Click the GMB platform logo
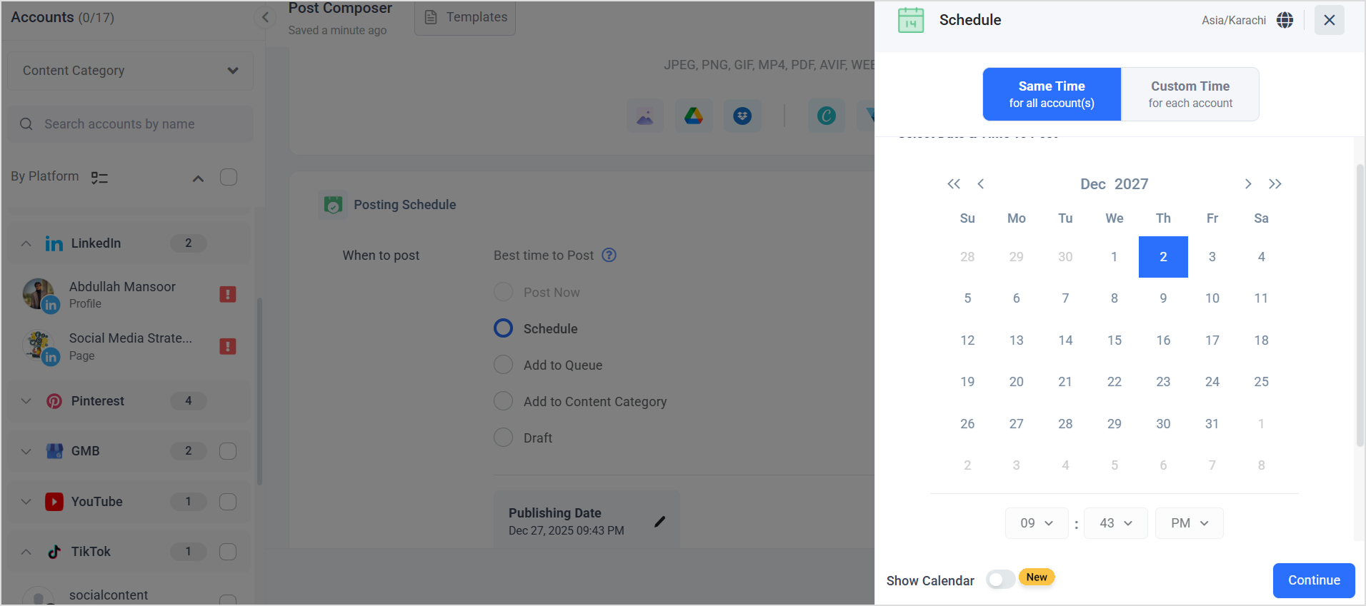The image size is (1366, 606). (x=54, y=451)
